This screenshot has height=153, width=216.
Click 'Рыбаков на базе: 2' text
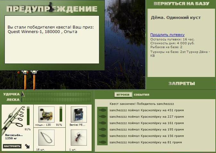coord(166,47)
